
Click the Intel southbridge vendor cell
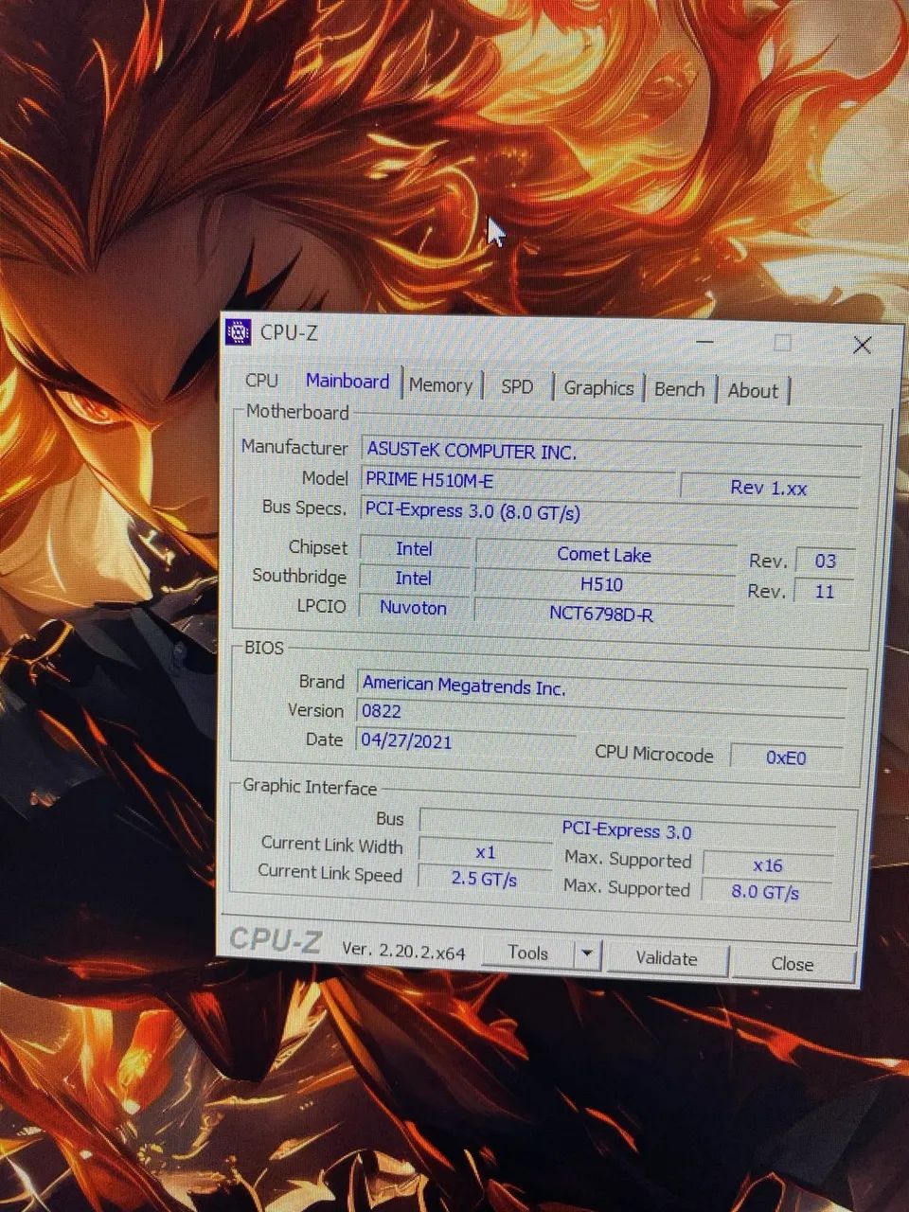click(x=413, y=578)
